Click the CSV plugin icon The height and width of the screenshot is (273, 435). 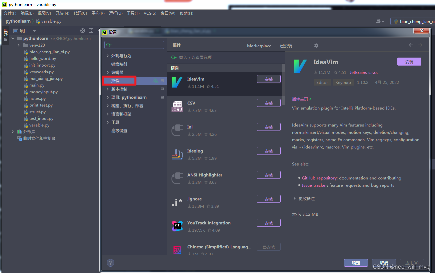pyautogui.click(x=177, y=107)
